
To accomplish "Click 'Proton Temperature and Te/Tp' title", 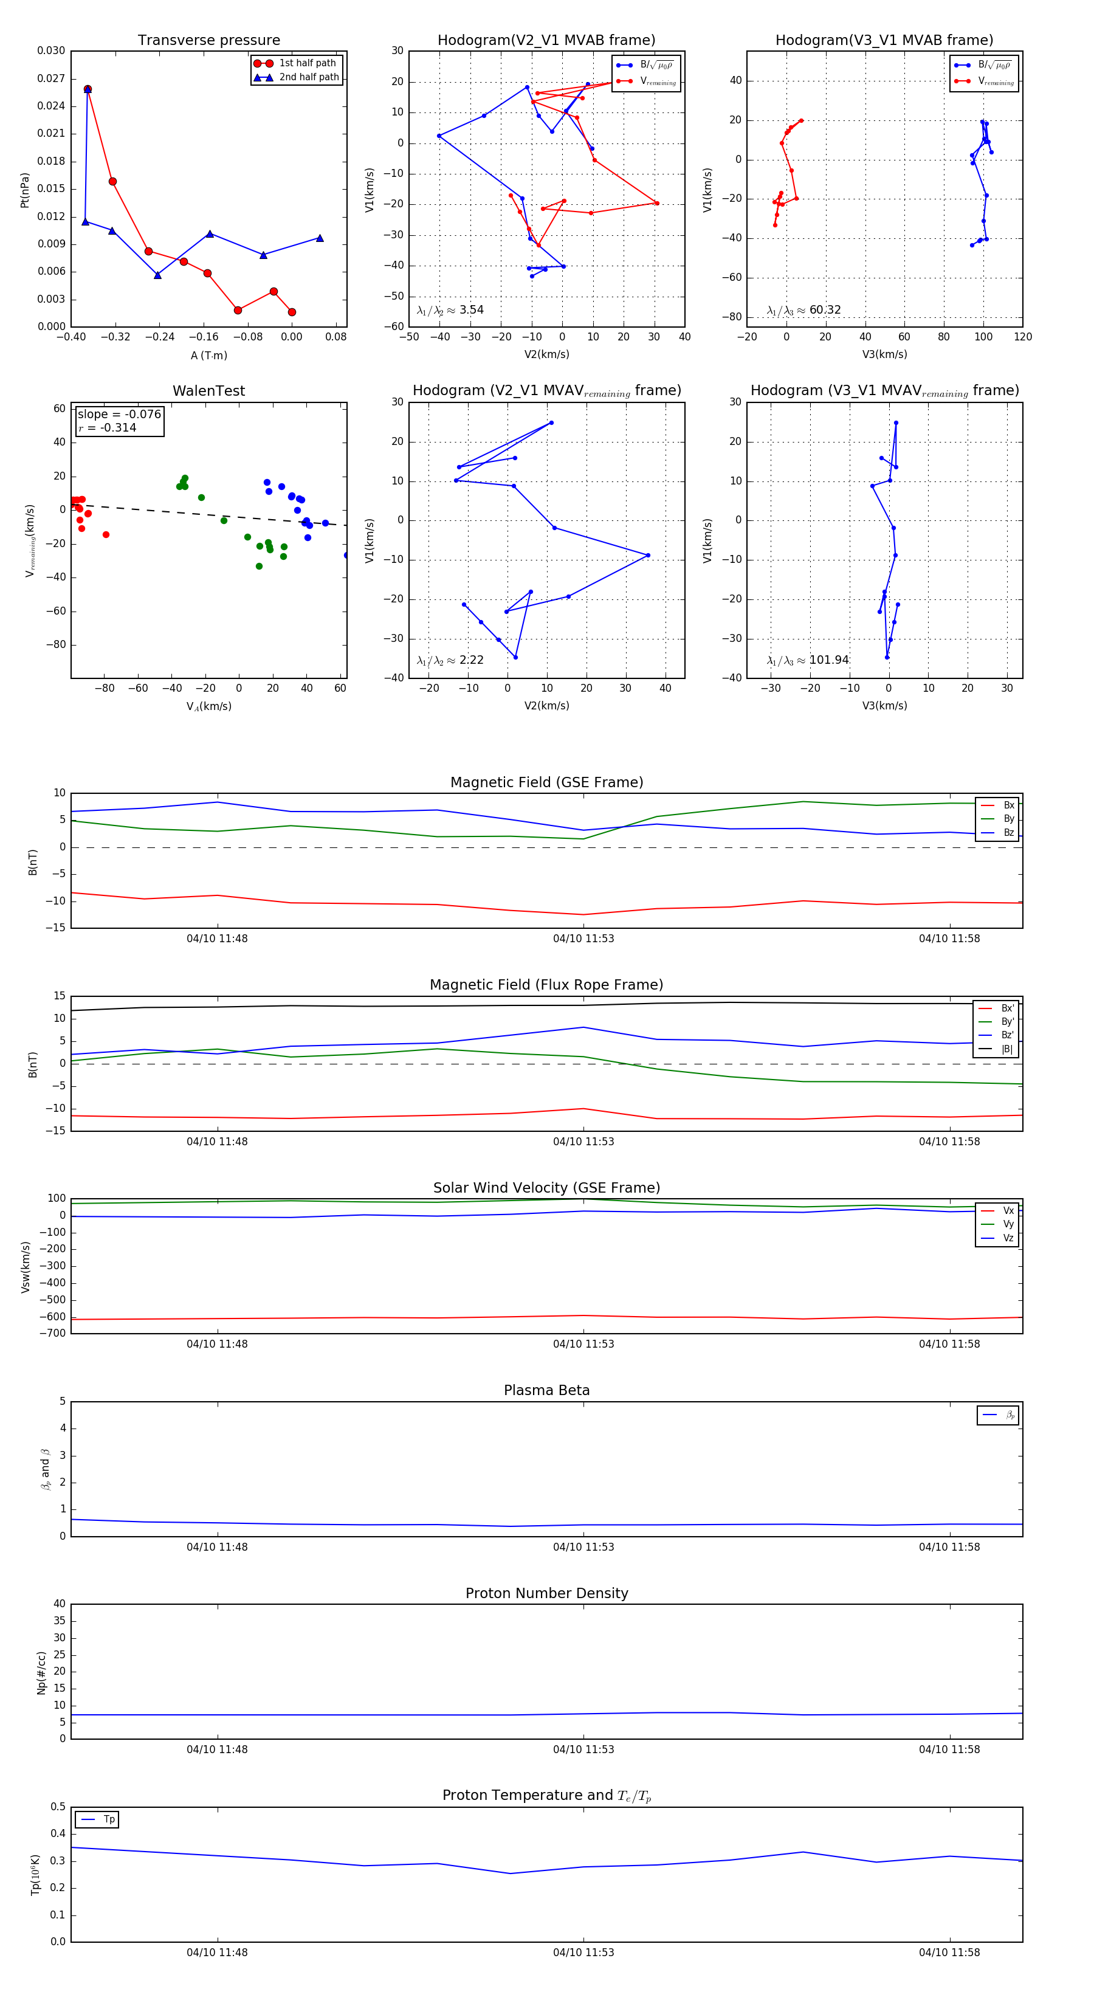I will 546,1796.
